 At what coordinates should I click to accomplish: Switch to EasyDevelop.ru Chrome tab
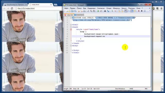tap(15, 5)
